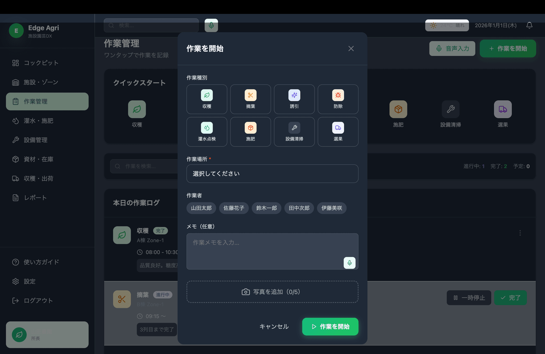Pick the 防除 bug work type
Screen dimensions: 545x354
(x=338, y=99)
